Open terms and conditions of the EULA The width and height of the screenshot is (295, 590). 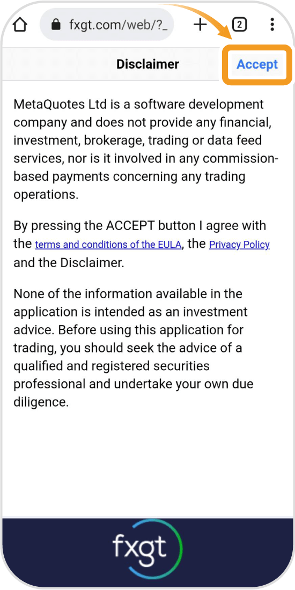(x=108, y=245)
